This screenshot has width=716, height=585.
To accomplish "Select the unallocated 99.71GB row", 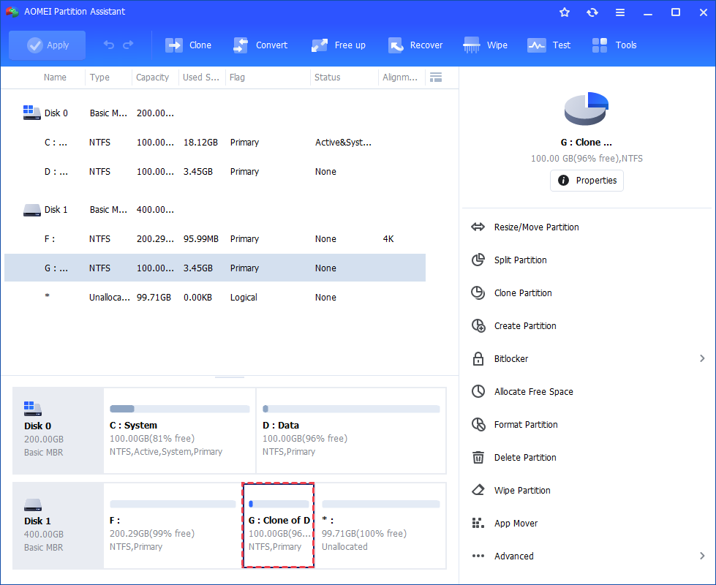I will 215,298.
